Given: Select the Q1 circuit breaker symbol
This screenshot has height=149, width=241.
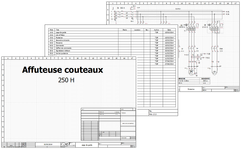Looking at the screenshot, I should 119,8.
